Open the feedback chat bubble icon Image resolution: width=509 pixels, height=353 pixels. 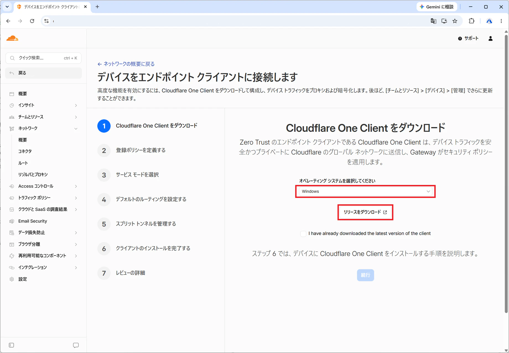coord(76,345)
